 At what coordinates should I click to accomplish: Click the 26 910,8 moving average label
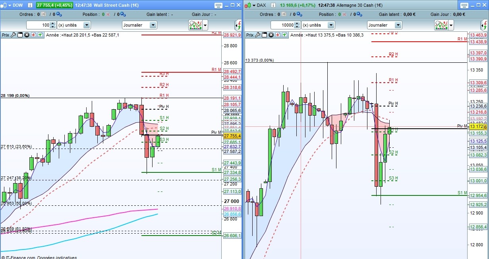(232, 208)
